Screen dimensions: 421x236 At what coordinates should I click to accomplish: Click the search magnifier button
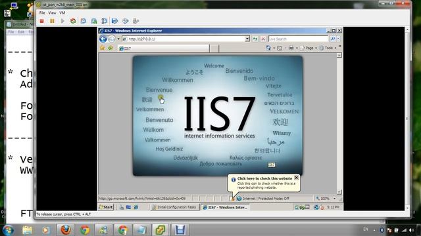tap(333, 39)
